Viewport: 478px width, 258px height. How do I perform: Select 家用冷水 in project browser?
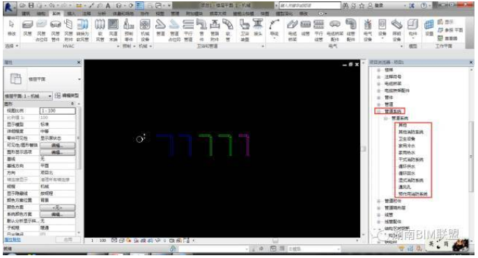[407, 146]
